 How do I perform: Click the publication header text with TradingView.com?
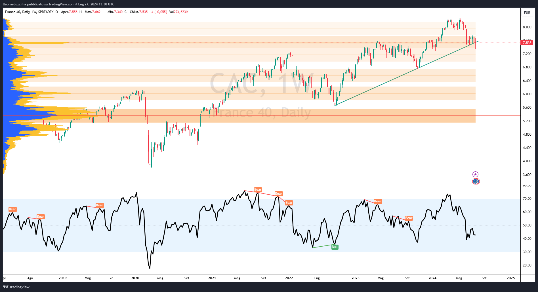tap(59, 4)
